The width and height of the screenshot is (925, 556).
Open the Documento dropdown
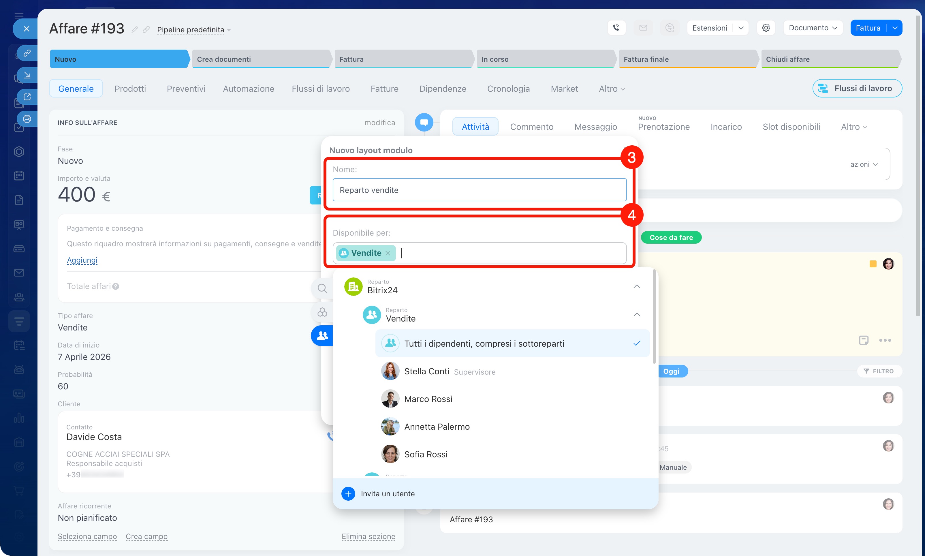pos(813,28)
